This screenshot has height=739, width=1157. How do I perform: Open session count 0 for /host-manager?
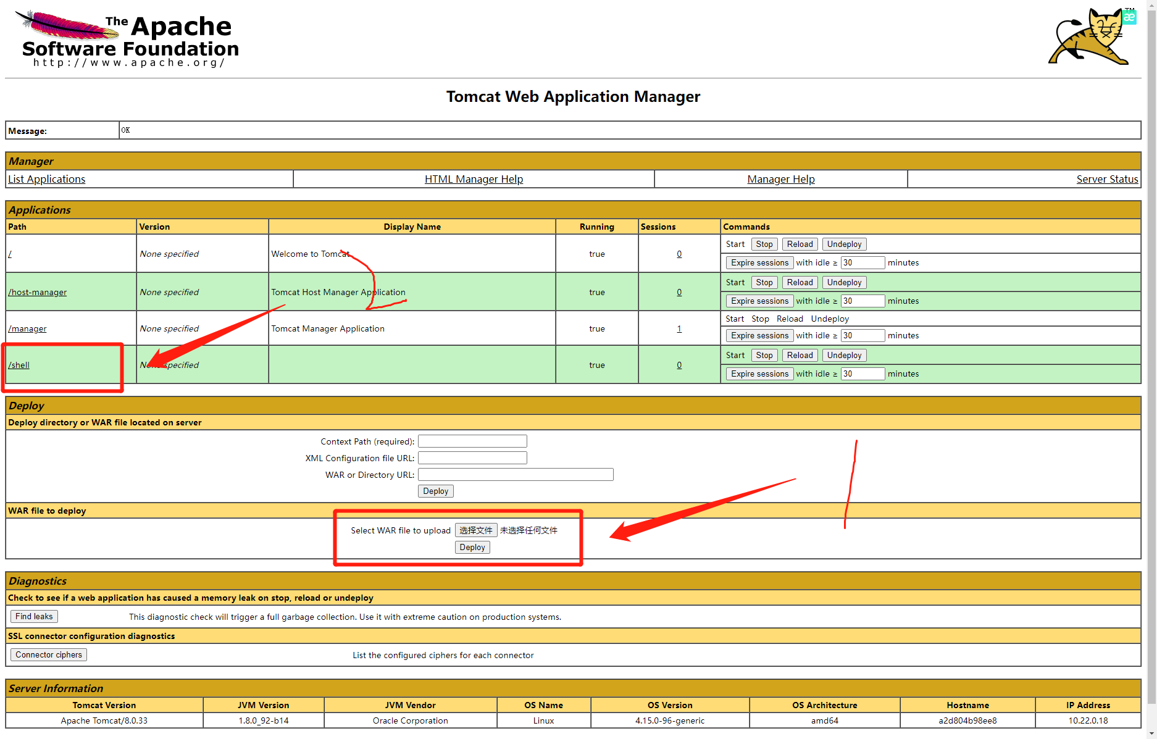(x=679, y=292)
